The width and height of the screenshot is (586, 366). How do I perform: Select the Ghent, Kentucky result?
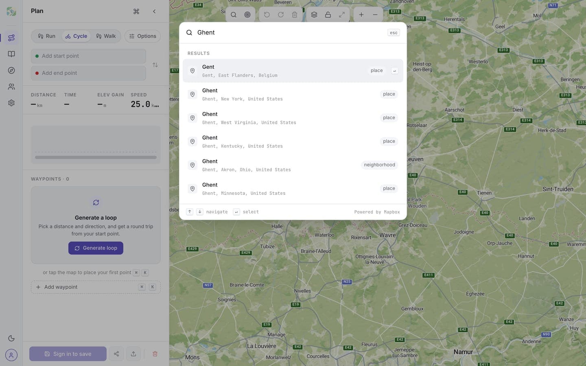pos(293,142)
